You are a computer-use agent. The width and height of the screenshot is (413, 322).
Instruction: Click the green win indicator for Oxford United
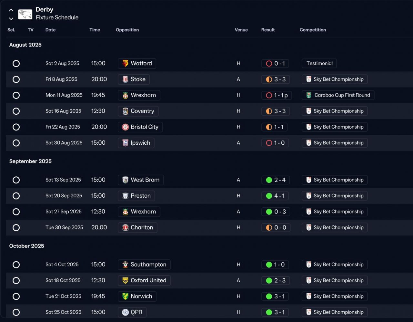(x=269, y=281)
